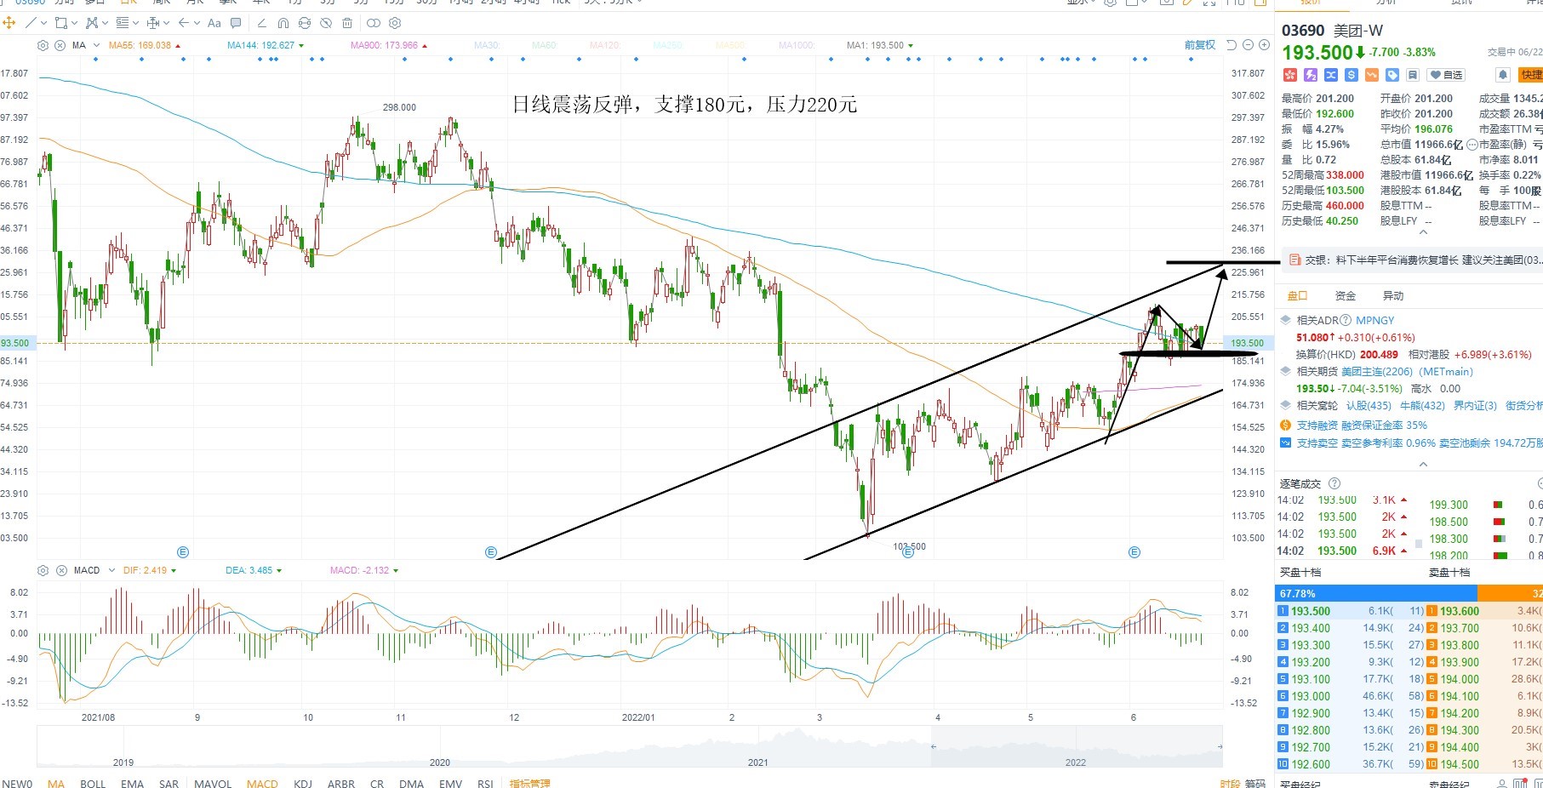Open help icon beside 相关ADR
Viewport: 1543px width, 788px height.
1346,320
